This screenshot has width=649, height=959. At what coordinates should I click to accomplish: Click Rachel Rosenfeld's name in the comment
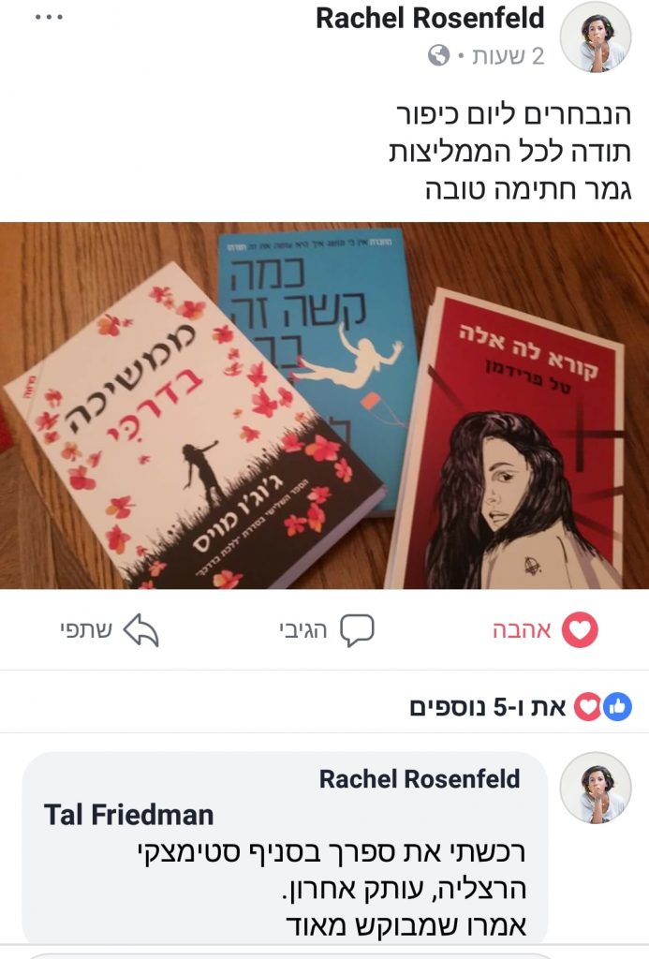[420, 779]
